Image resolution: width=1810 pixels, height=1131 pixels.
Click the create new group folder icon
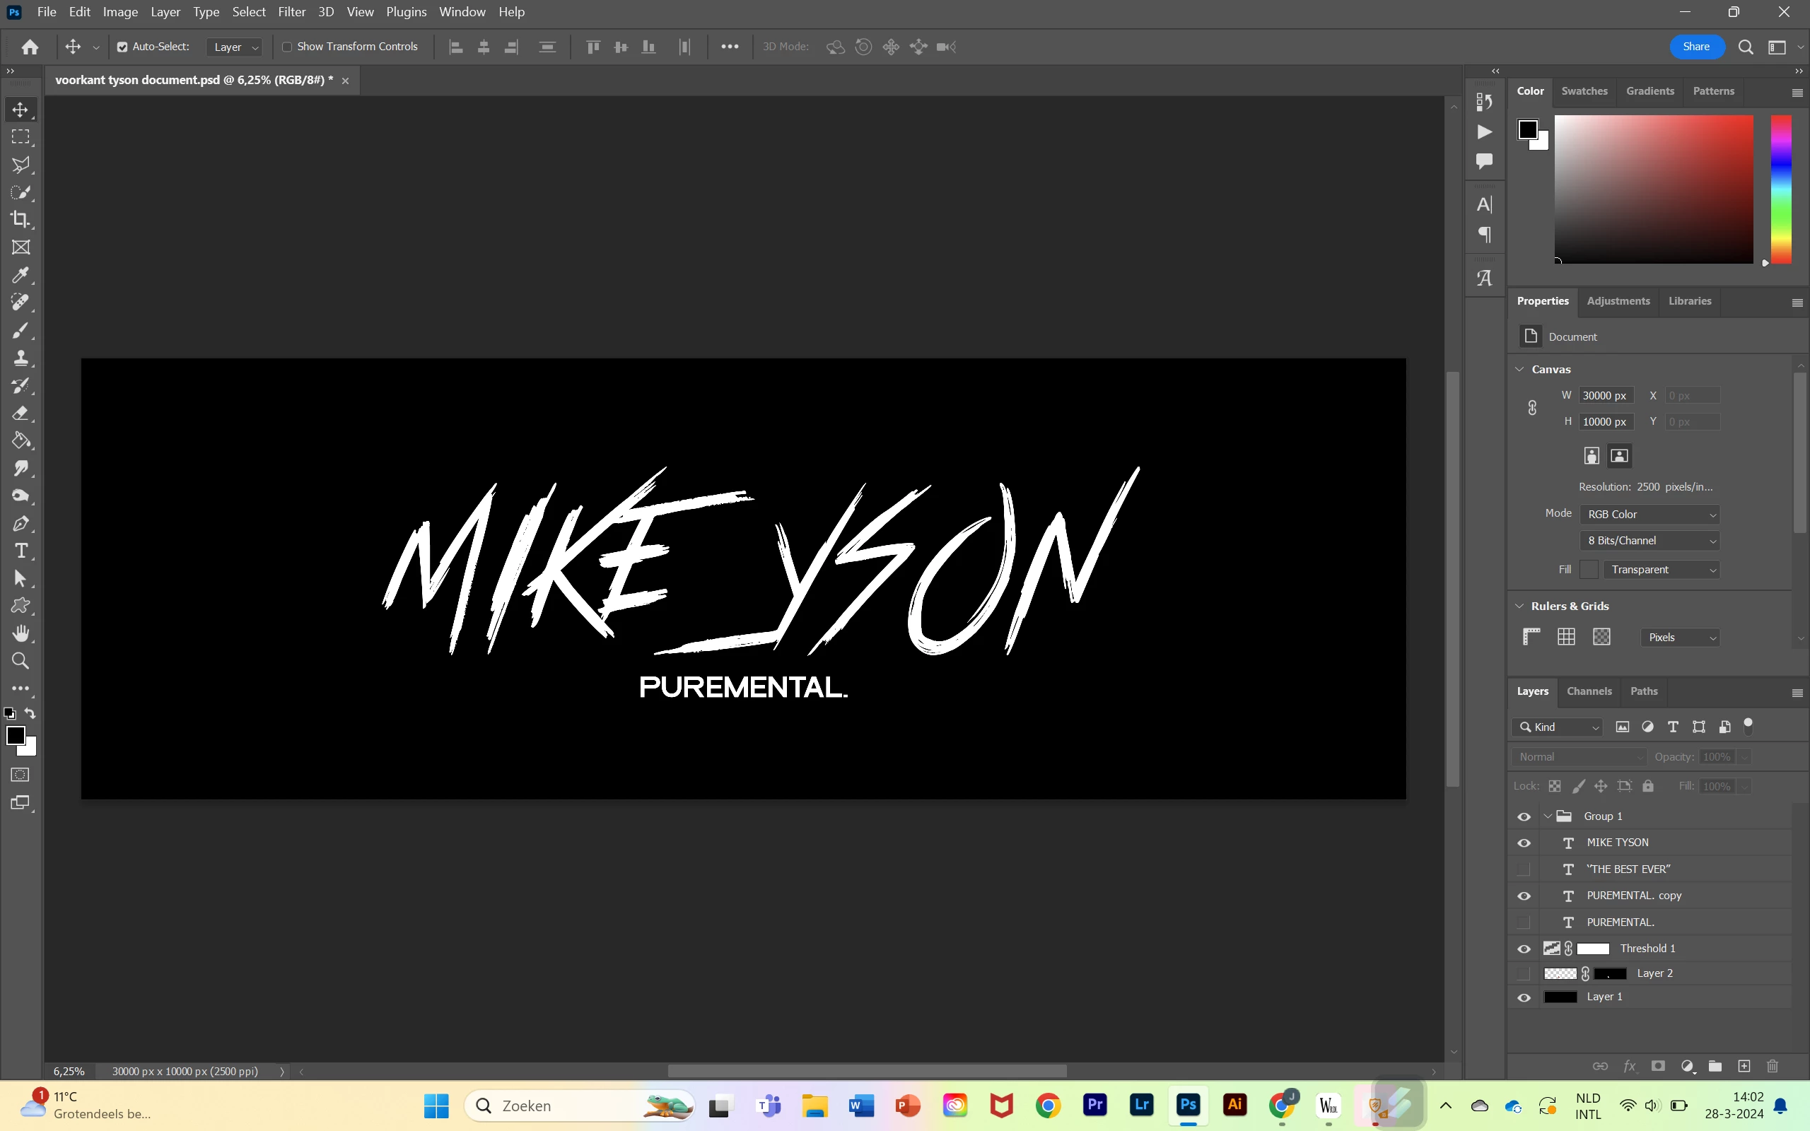coord(1715,1066)
